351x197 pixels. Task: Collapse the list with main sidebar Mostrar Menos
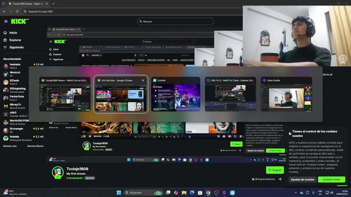pos(35,146)
